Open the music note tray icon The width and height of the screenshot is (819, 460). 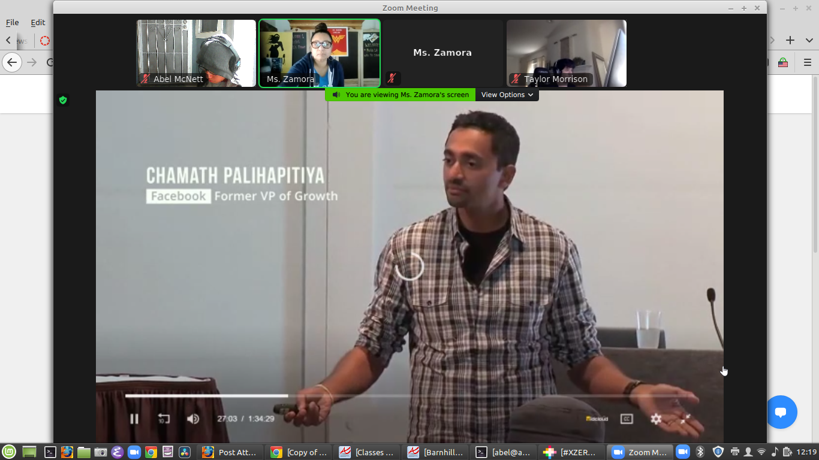774,452
